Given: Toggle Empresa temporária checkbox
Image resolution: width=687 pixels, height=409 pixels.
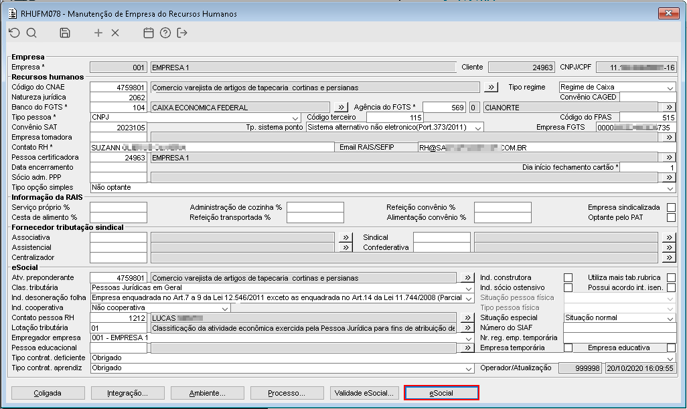Looking at the screenshot, I should point(568,348).
